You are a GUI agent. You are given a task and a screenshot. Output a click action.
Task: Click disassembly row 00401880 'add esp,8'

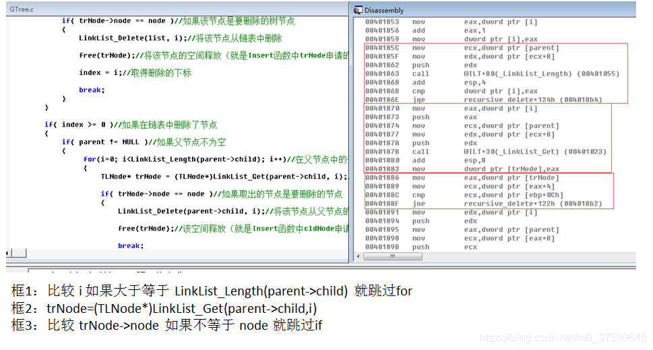[x=425, y=160]
